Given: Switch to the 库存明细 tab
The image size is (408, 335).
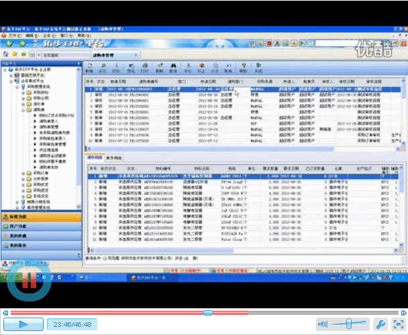Looking at the screenshot, I should point(113,157).
